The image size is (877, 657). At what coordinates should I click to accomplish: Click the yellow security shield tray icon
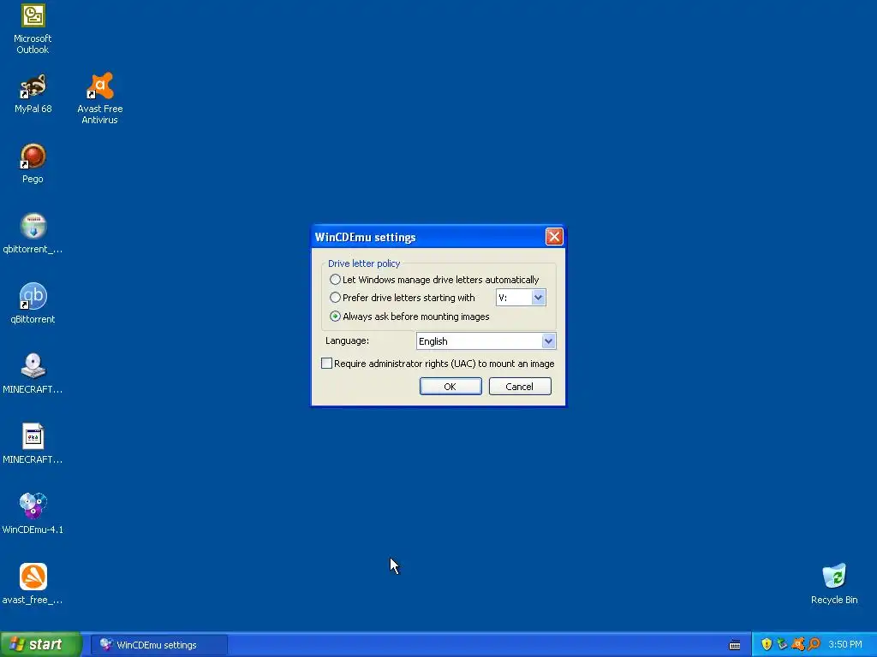point(767,644)
